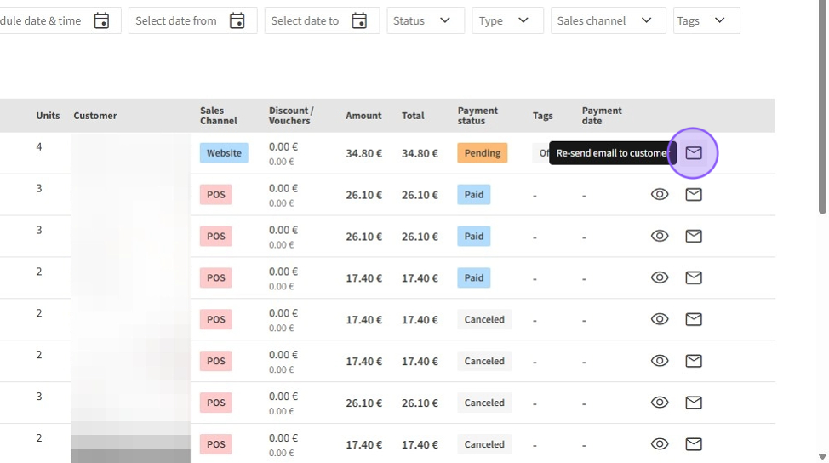Click the Customer column header
This screenshot has height=463, width=829.
pyautogui.click(x=95, y=116)
